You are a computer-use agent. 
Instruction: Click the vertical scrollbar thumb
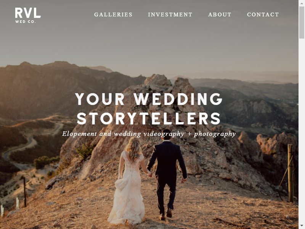[x=302, y=23]
